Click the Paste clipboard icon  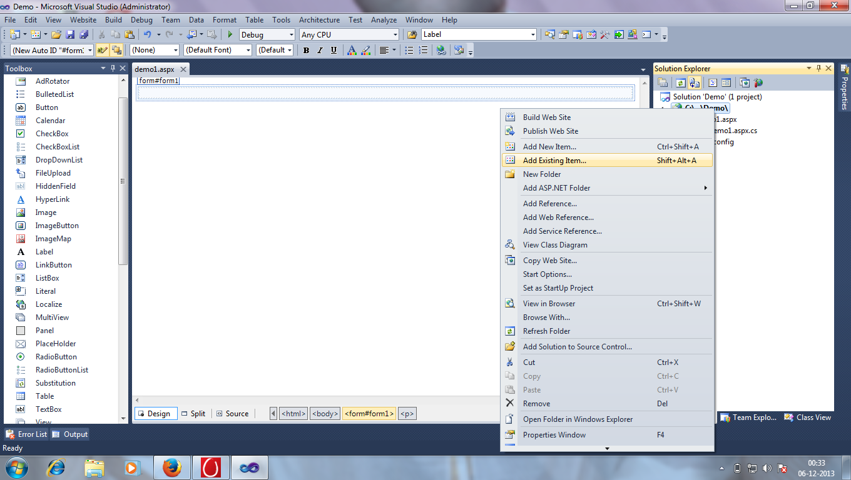(130, 35)
